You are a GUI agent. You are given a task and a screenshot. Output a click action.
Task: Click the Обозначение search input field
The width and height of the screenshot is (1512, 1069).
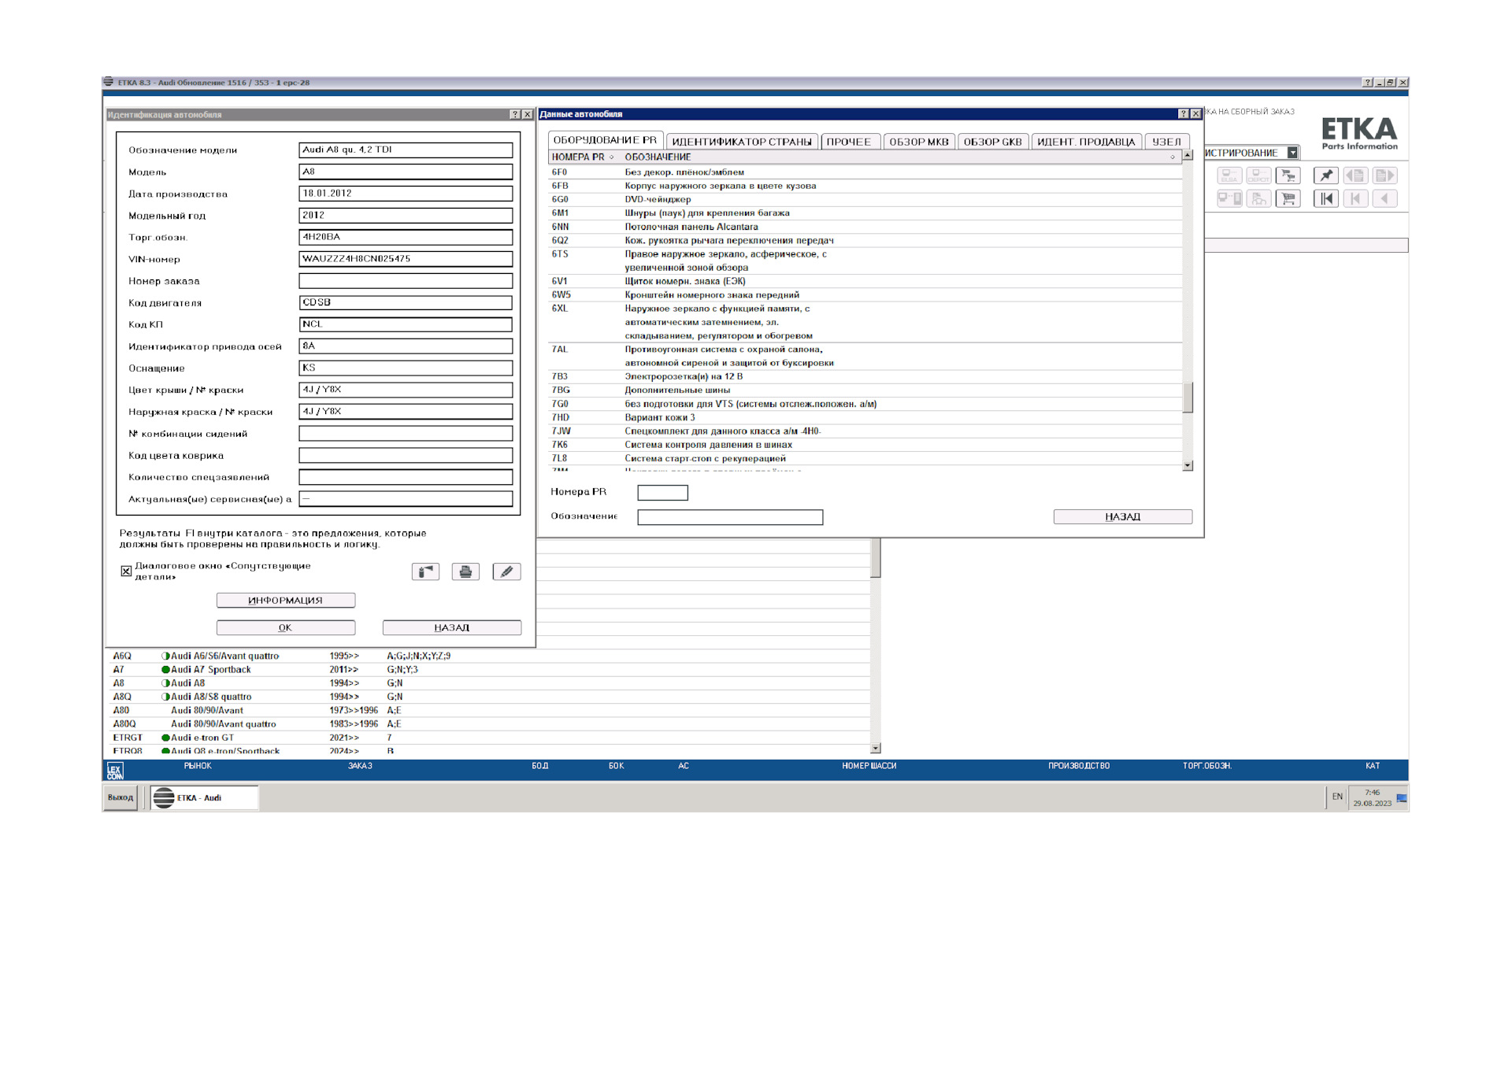(x=730, y=517)
